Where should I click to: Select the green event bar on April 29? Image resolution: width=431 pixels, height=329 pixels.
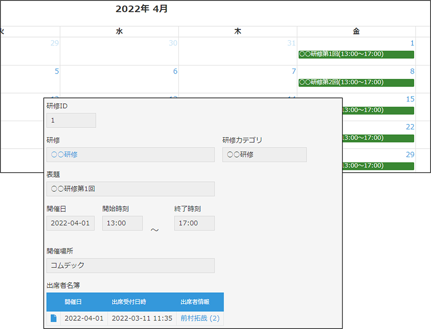pos(378,166)
